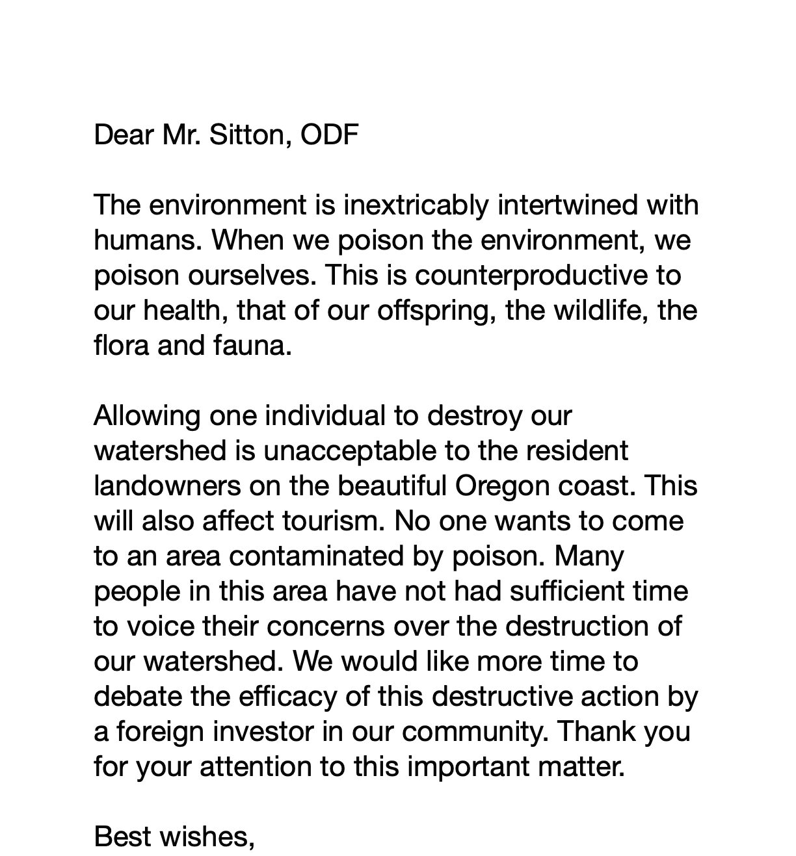
Task: Click the closing line 'Best wishes,'
Action: coord(174,837)
